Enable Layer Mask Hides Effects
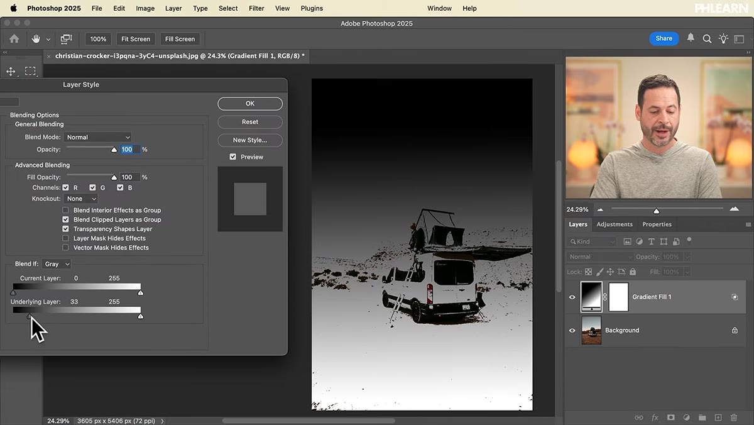The height and width of the screenshot is (425, 754). [x=65, y=238]
